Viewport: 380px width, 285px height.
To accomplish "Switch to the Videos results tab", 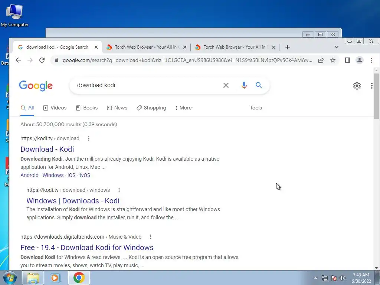I will [55, 108].
